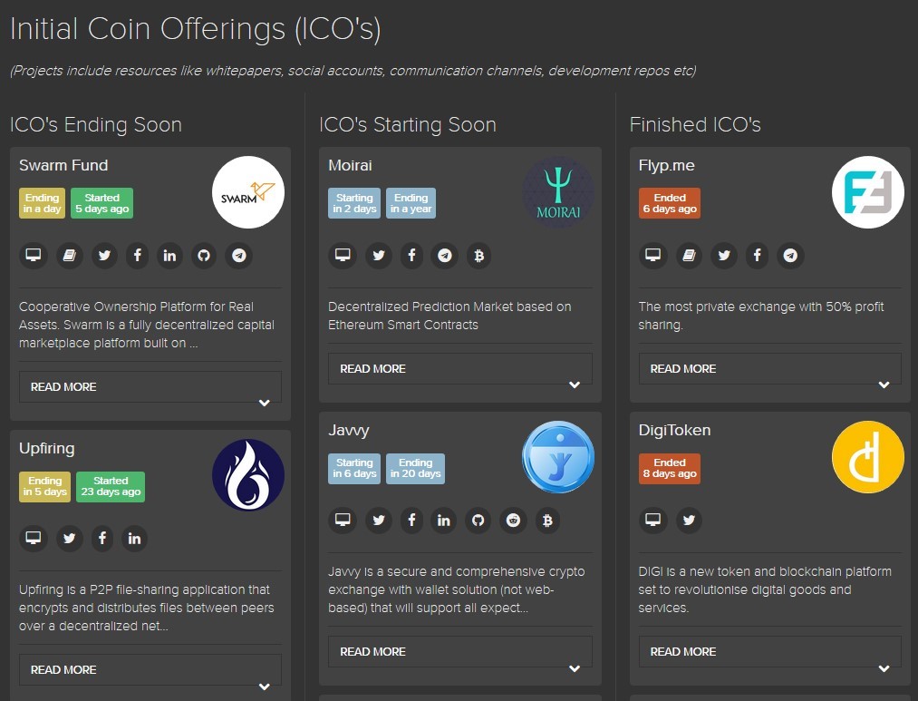Click READ MORE on Javvy card
Viewport: 918px width, 701px height.
click(x=460, y=651)
